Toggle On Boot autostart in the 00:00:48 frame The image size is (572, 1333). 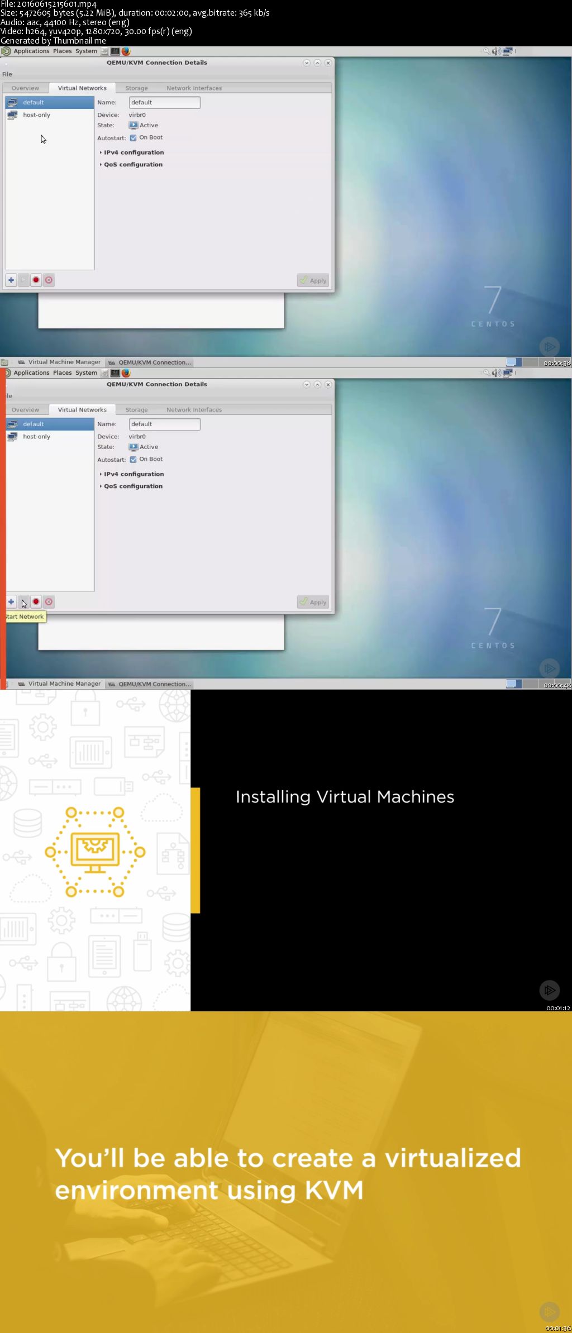tap(133, 460)
